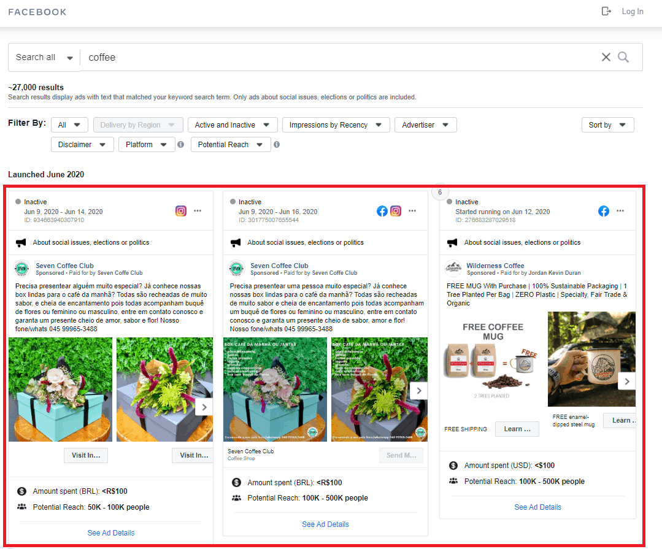The image size is (662, 549).
Task: Open the Search all dropdown
Action: (x=44, y=57)
